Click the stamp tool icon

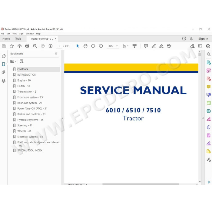coord(169,46)
